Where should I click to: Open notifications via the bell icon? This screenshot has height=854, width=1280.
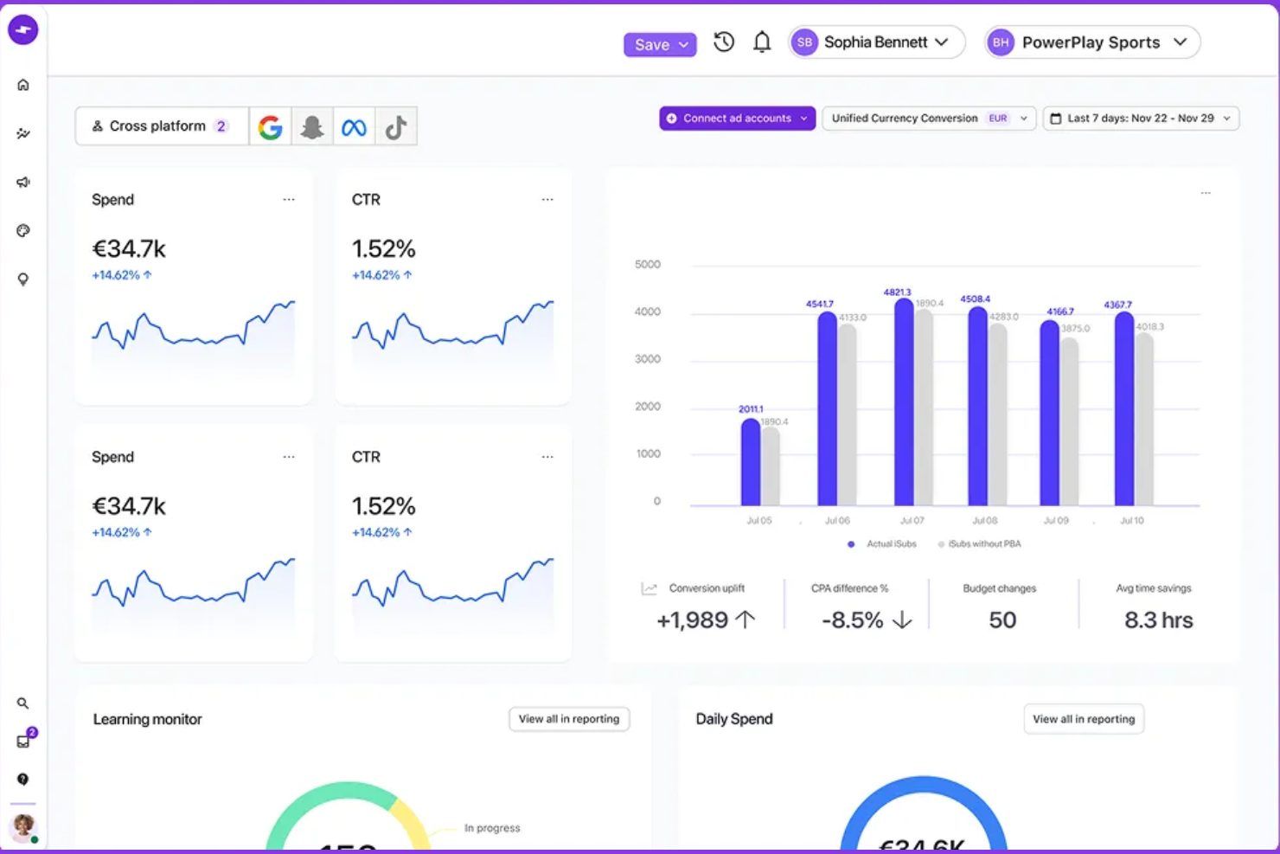pyautogui.click(x=762, y=42)
